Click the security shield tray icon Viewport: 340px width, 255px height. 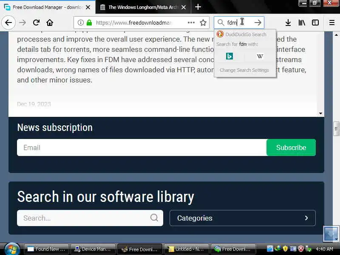pyautogui.click(x=285, y=249)
